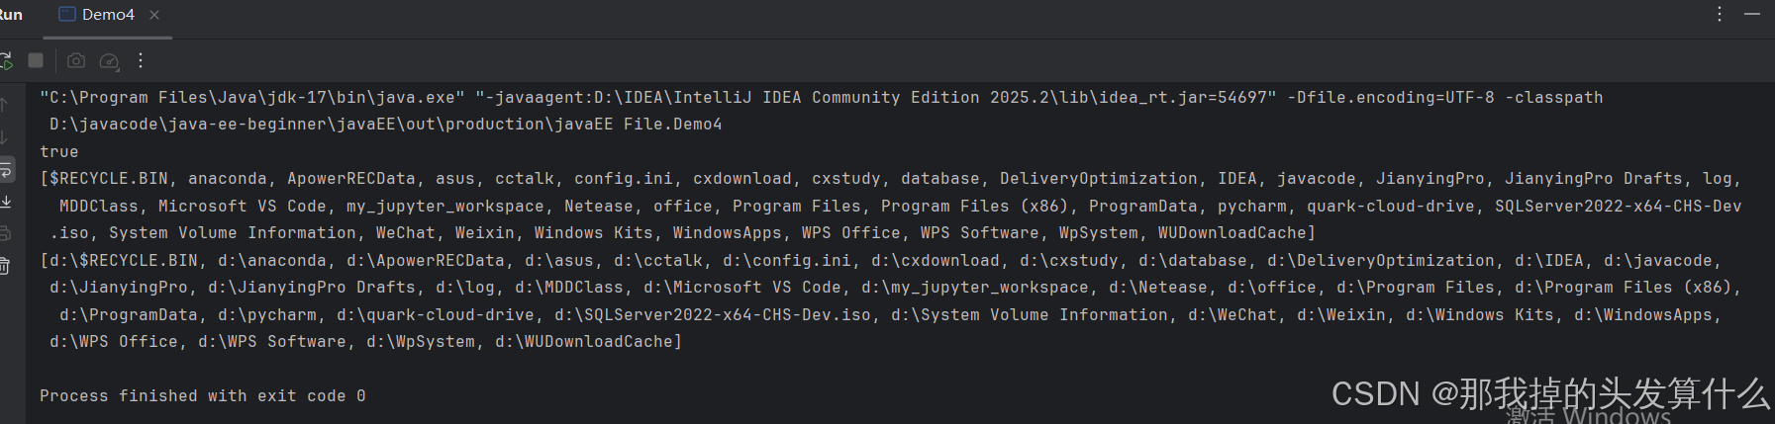
Task: Click 'my_jupyter_workspace,' in the first list output
Action: (450, 206)
